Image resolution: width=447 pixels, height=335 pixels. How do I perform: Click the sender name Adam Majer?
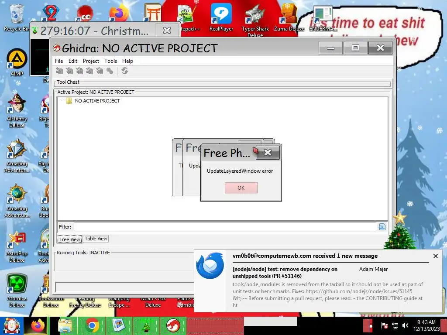click(x=373, y=269)
